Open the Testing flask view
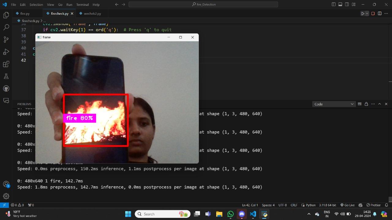The width and height of the screenshot is (392, 220). [6, 76]
